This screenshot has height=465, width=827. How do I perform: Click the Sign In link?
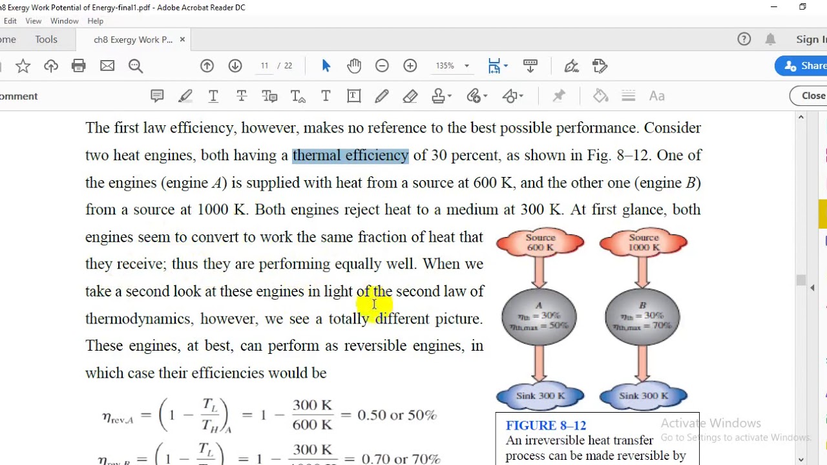point(811,39)
